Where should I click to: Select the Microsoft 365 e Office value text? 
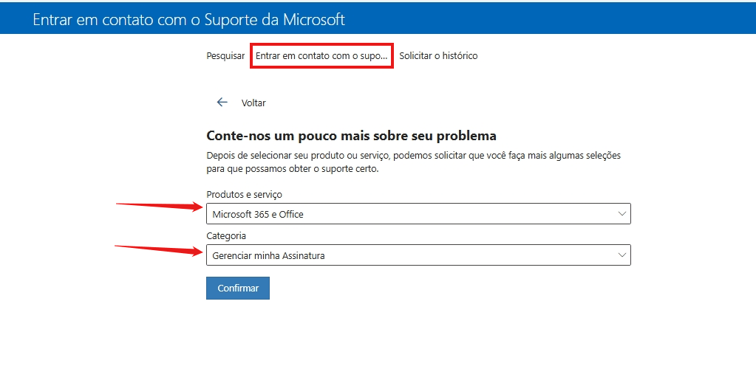(258, 214)
